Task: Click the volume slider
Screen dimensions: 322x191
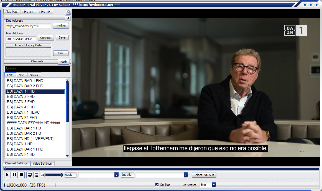Action: click(54, 175)
